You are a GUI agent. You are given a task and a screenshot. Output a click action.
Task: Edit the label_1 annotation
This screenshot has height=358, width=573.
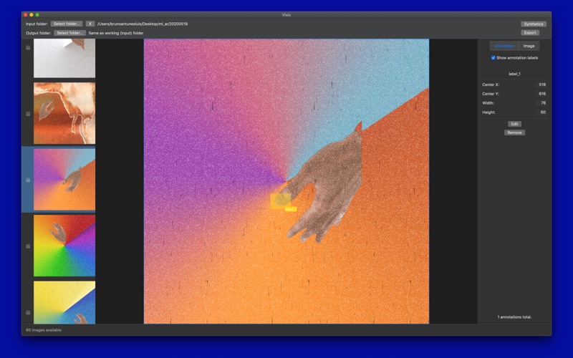coord(514,124)
